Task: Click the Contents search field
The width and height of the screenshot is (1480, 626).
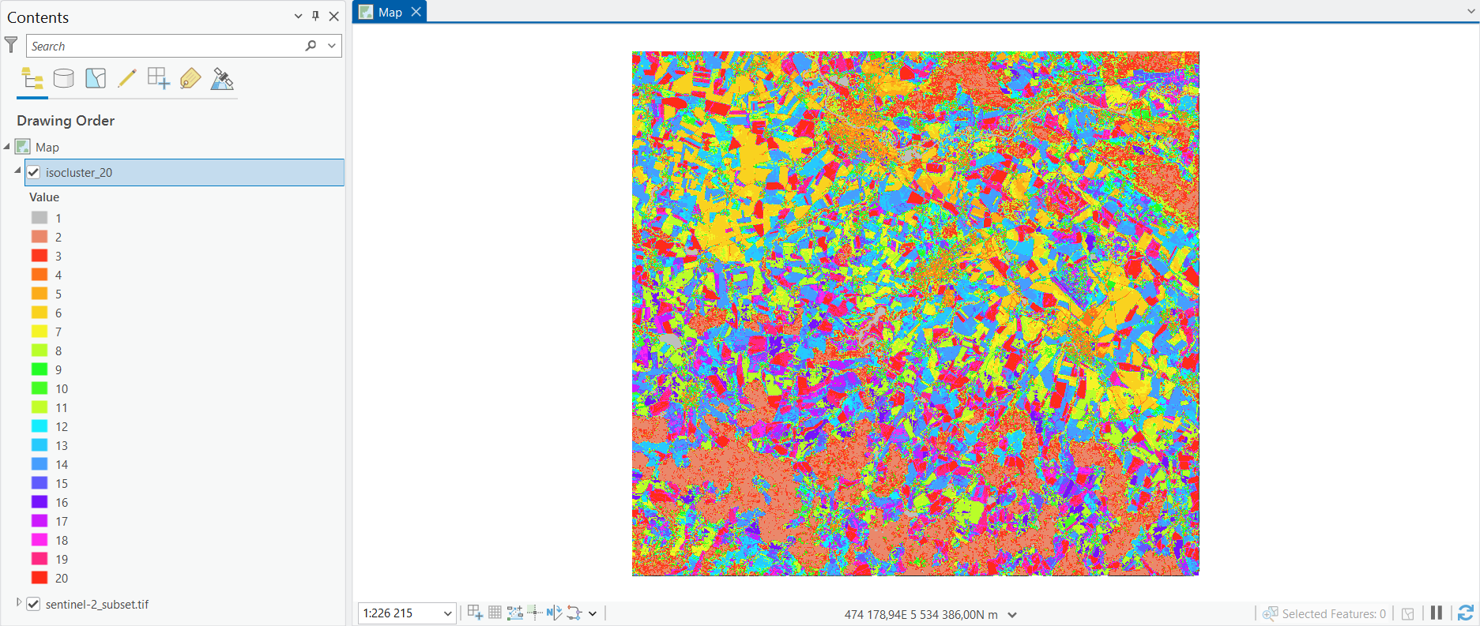Action: (x=166, y=46)
